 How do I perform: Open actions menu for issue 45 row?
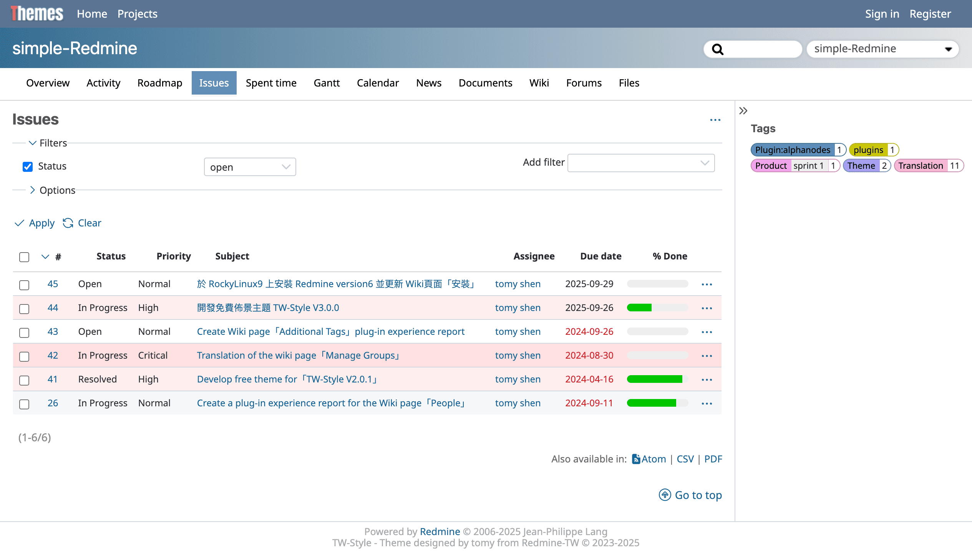(x=707, y=284)
